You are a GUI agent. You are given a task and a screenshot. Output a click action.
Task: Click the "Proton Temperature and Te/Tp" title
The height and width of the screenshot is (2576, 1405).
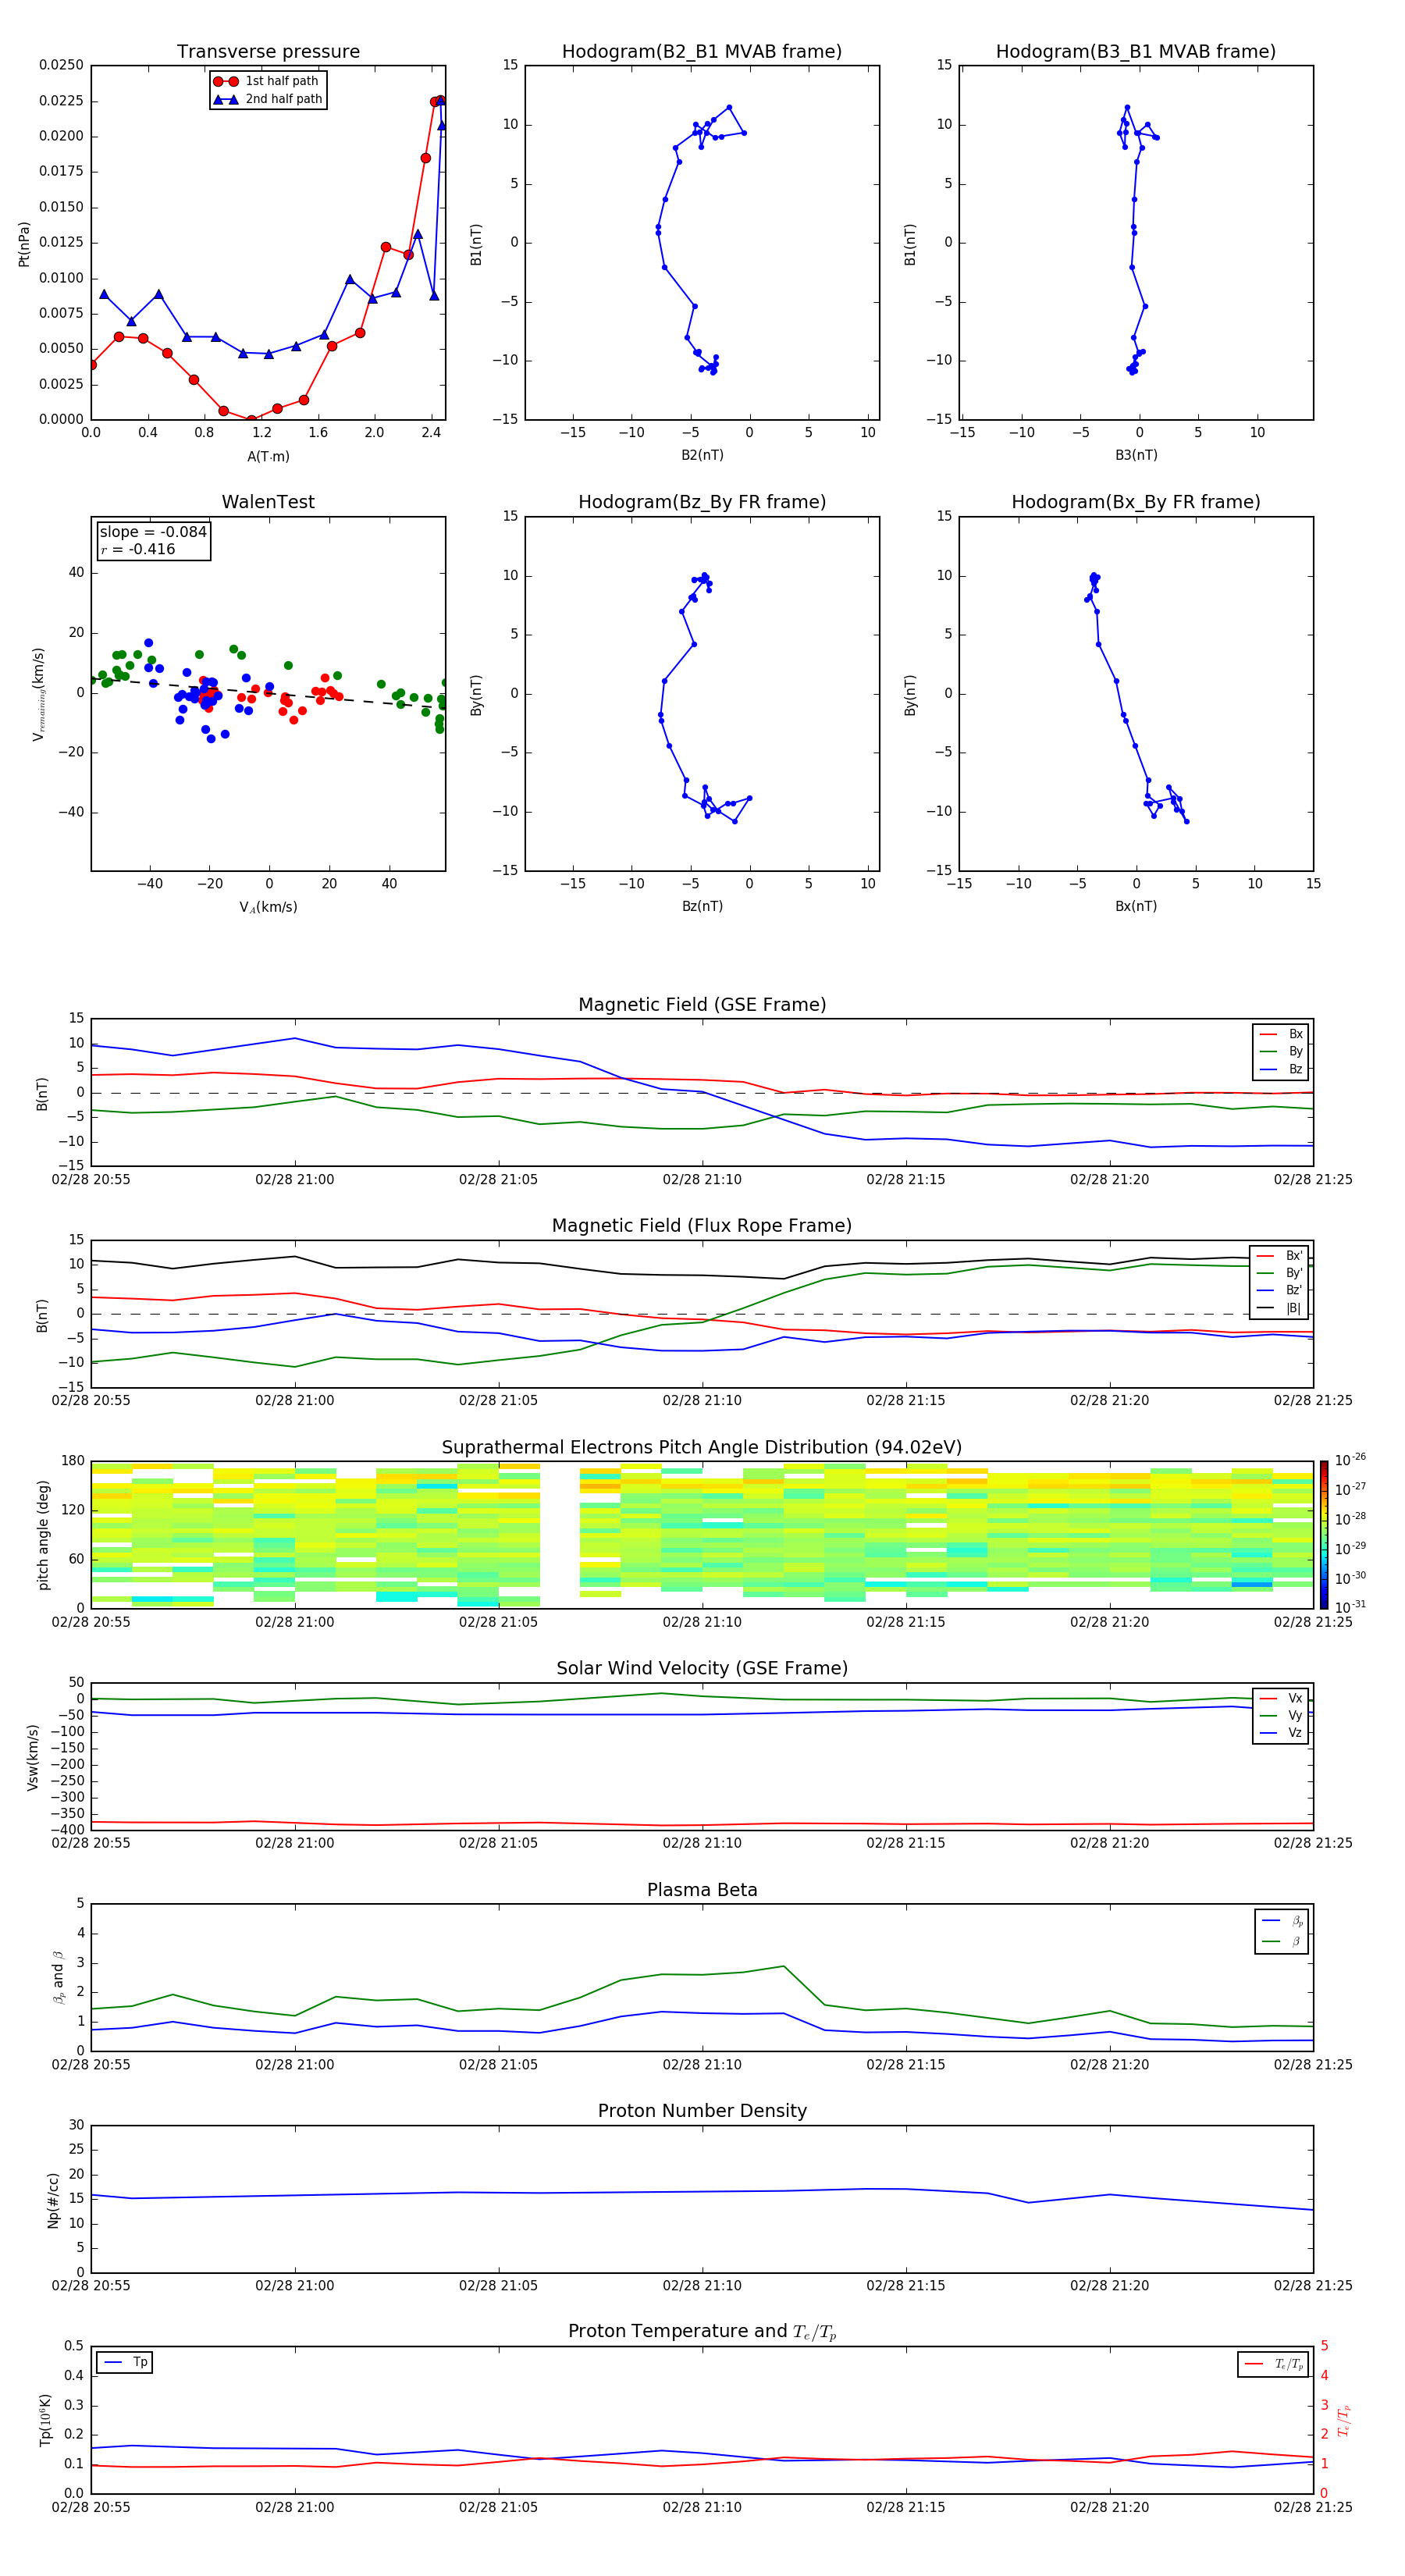point(702,2332)
